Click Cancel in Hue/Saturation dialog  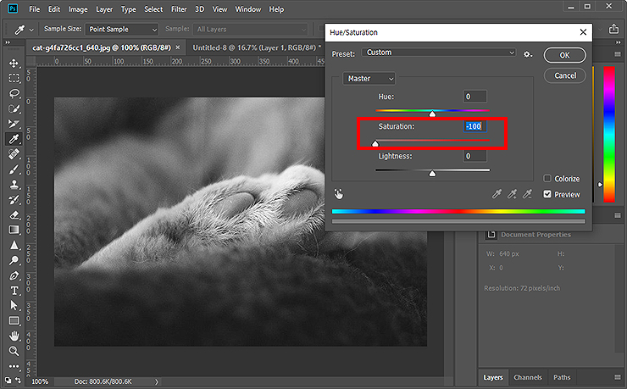[564, 75]
